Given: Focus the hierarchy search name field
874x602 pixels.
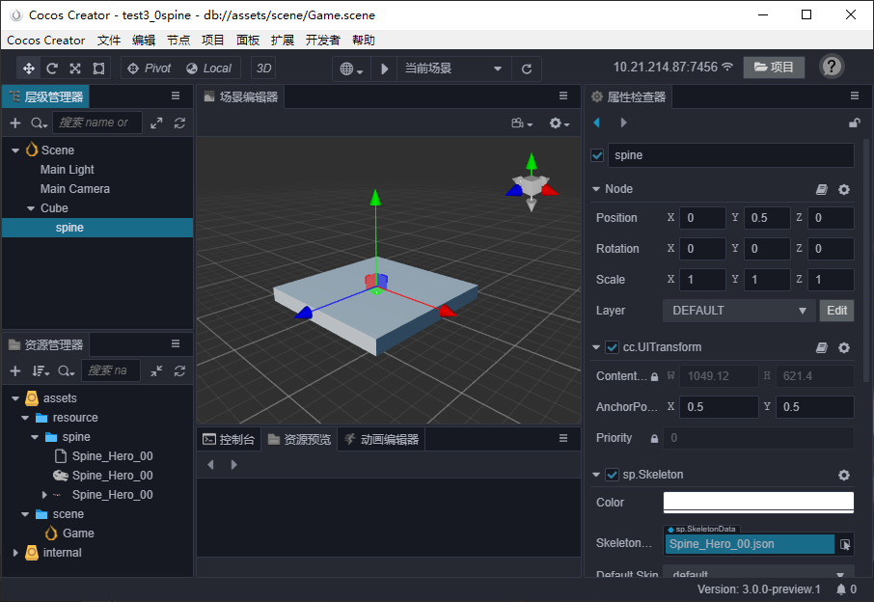Looking at the screenshot, I should pyautogui.click(x=97, y=123).
